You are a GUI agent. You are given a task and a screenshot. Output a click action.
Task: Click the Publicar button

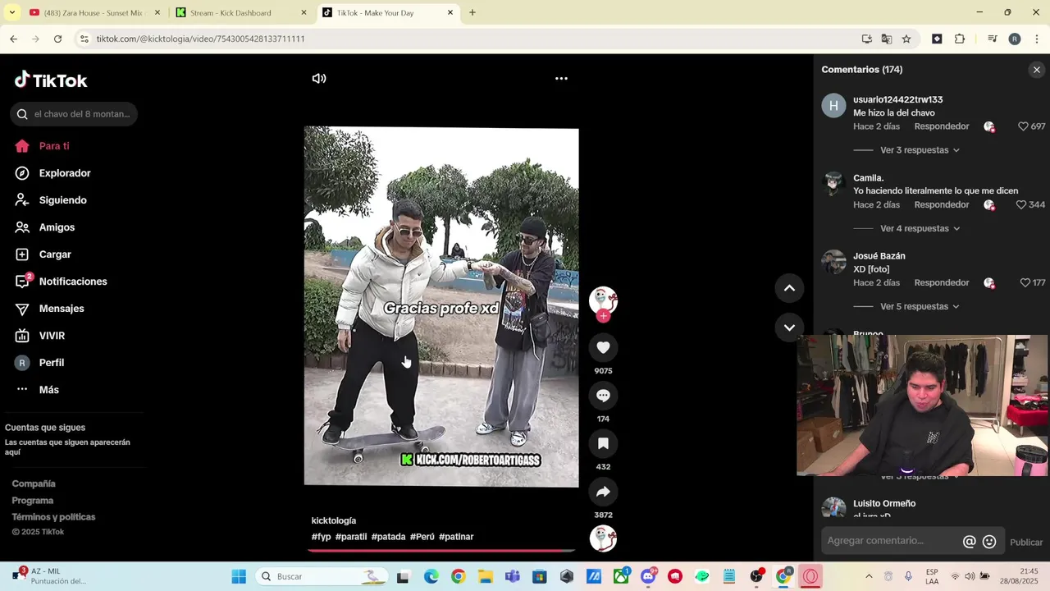click(x=1025, y=542)
